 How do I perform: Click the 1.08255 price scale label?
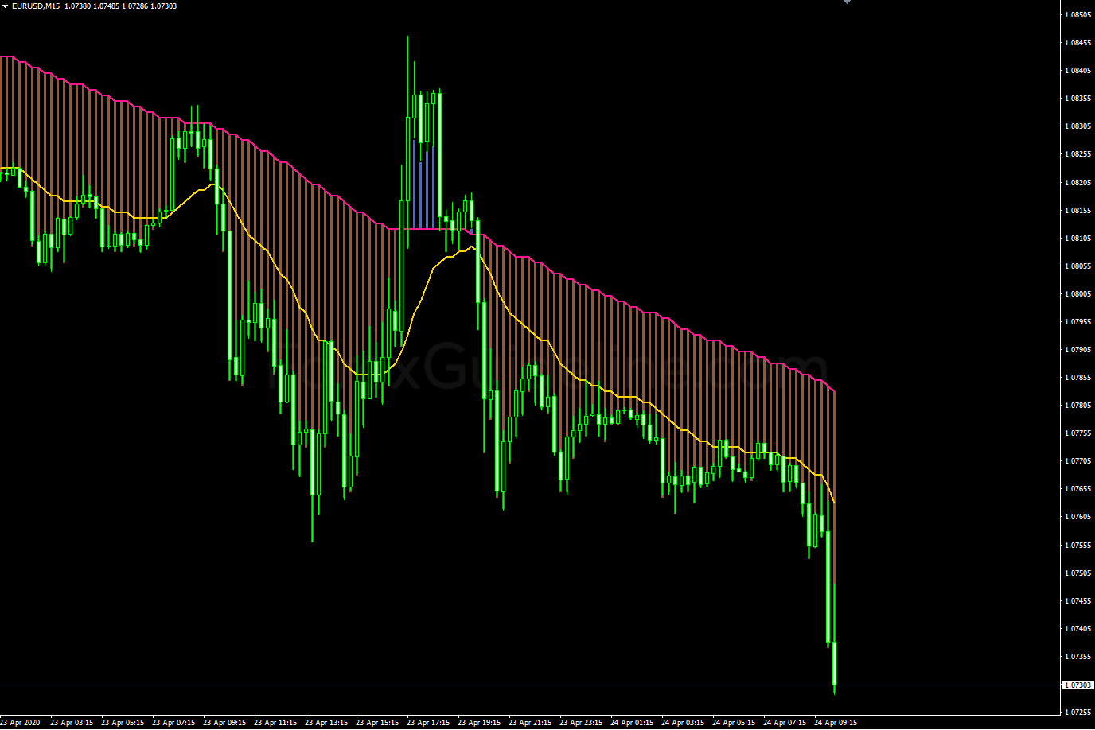[1077, 153]
